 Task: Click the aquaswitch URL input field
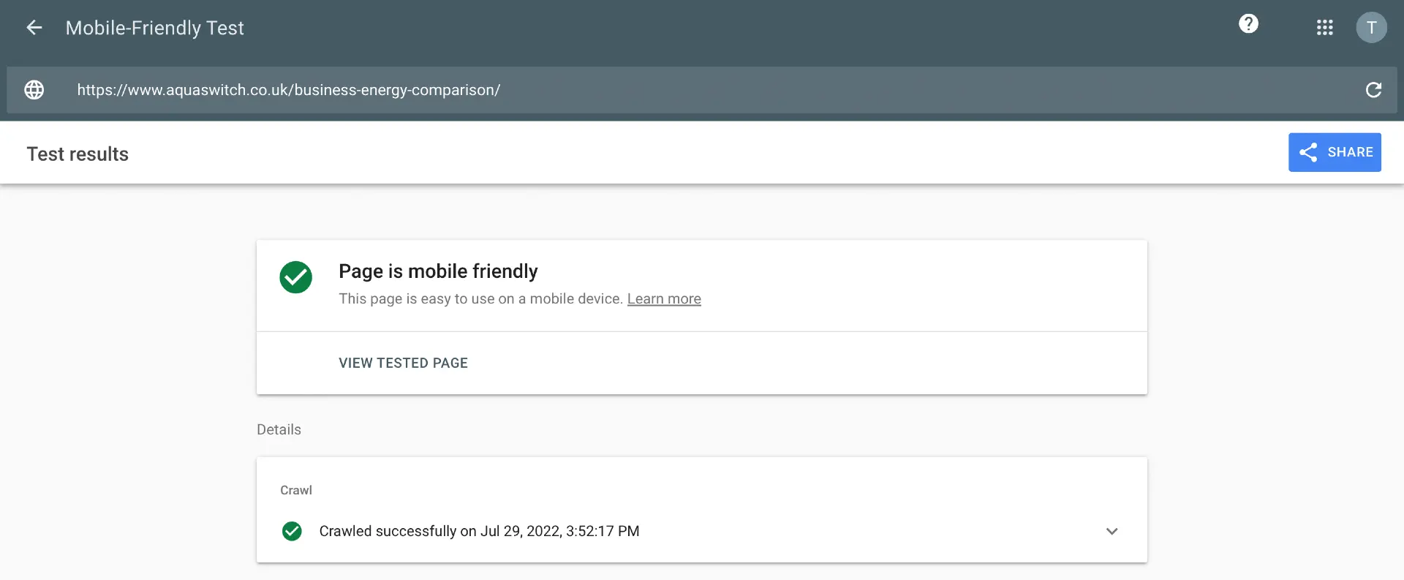coord(702,90)
